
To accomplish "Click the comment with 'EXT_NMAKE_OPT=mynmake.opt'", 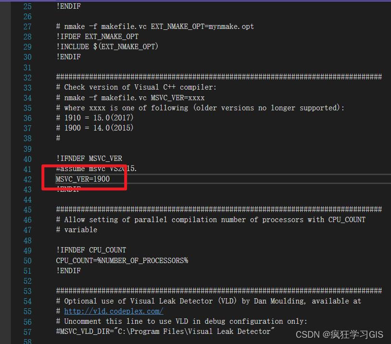I will click(155, 26).
